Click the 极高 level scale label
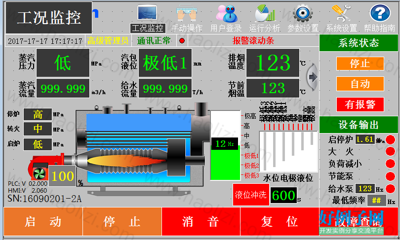 [x=250, y=116]
